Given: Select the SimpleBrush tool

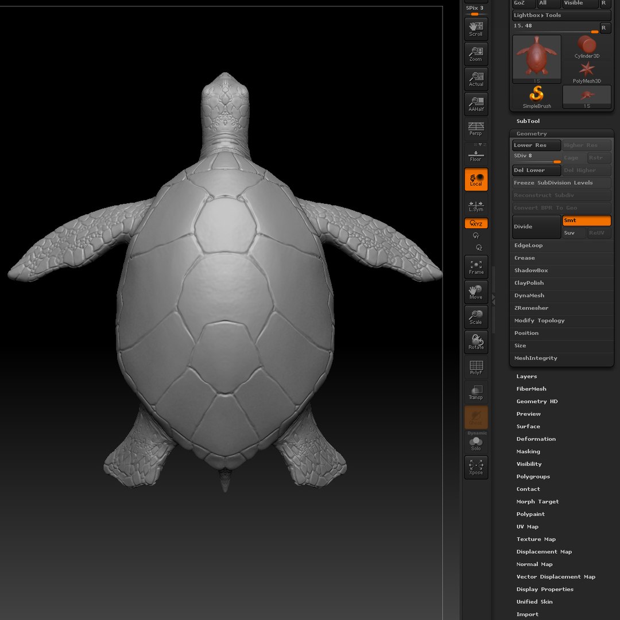Looking at the screenshot, I should (x=537, y=97).
